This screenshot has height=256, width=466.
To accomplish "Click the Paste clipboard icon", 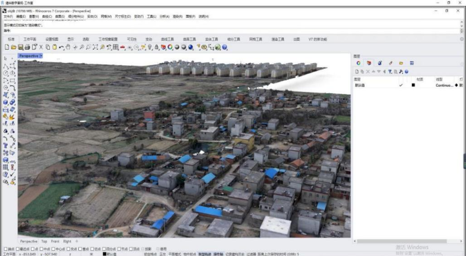I will tap(55, 47).
